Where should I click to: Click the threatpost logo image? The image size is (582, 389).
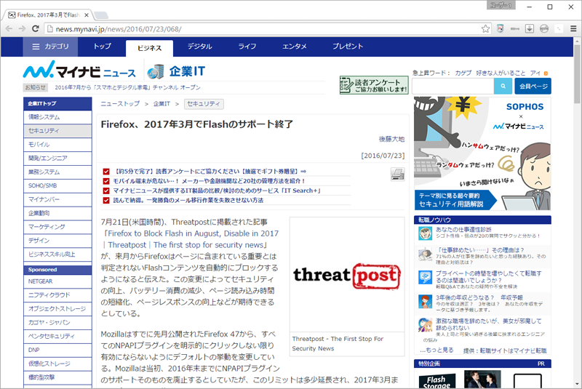[347, 275]
